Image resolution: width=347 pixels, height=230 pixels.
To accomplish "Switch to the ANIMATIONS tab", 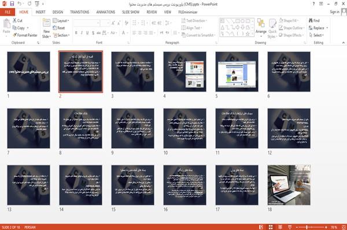I will 106,12.
